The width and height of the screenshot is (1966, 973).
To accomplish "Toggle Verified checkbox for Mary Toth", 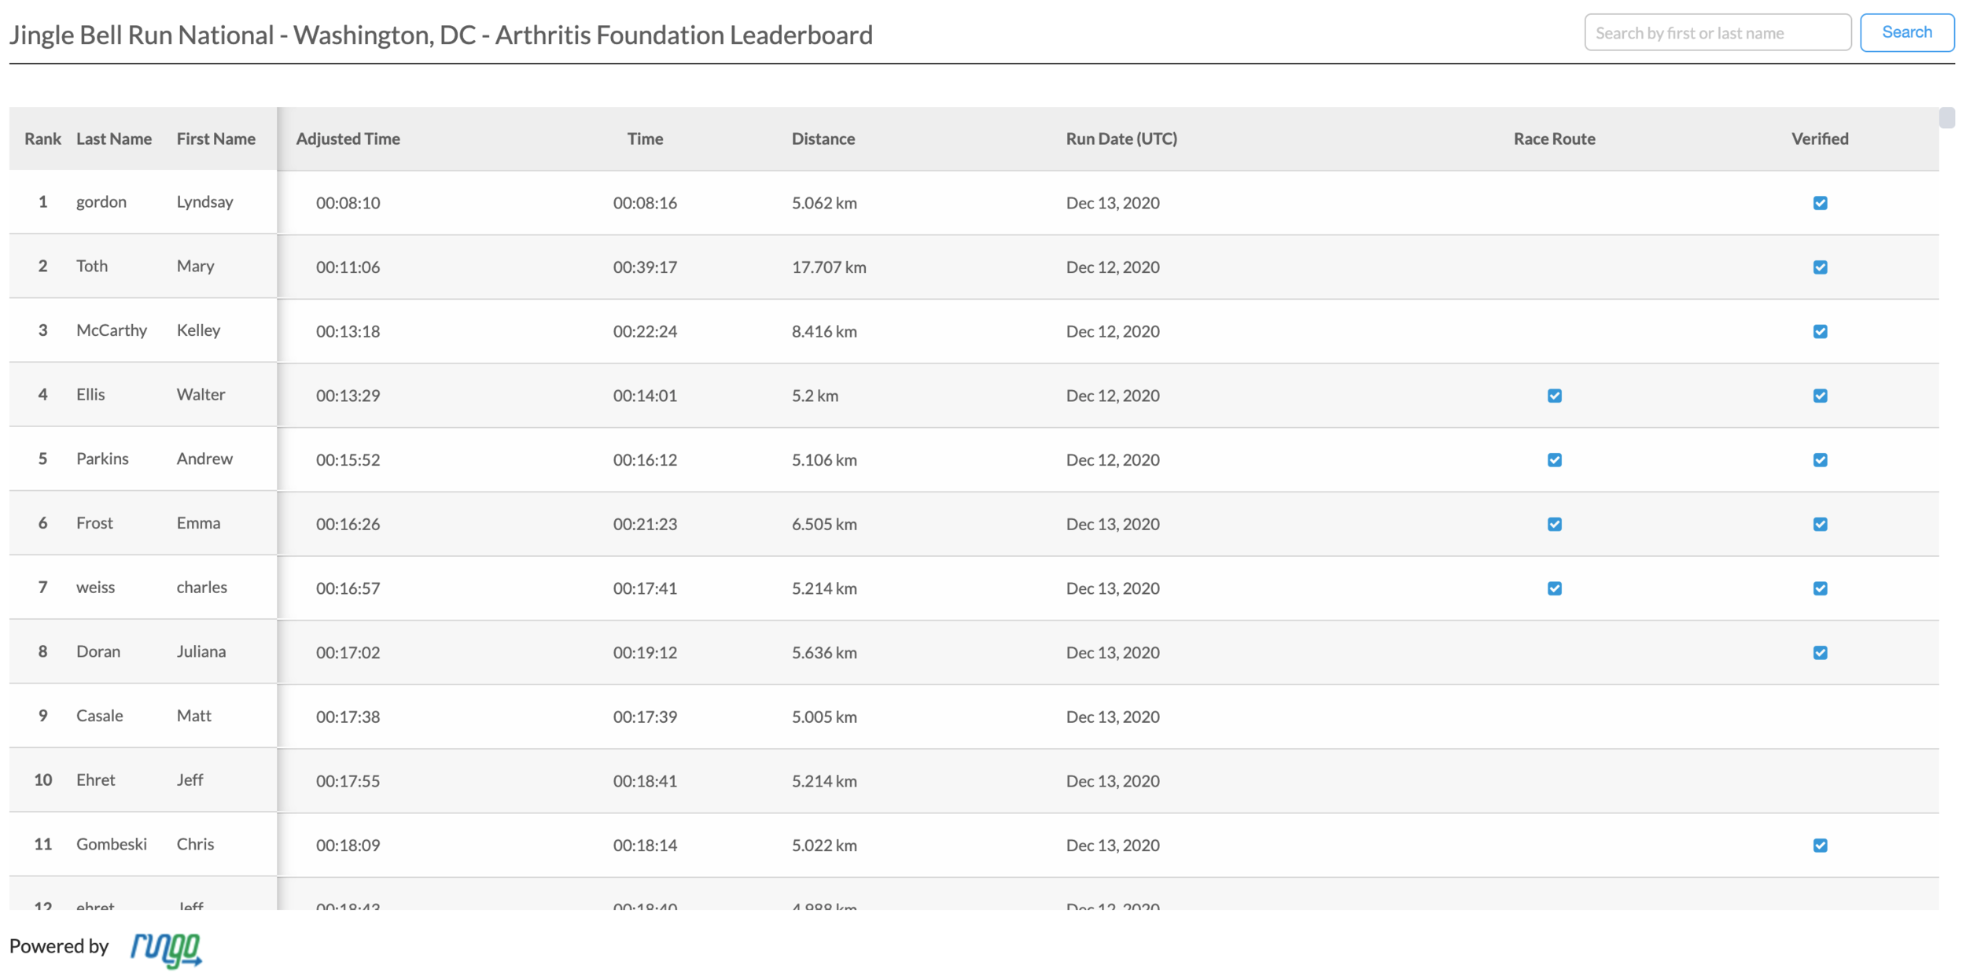I will click(x=1819, y=267).
